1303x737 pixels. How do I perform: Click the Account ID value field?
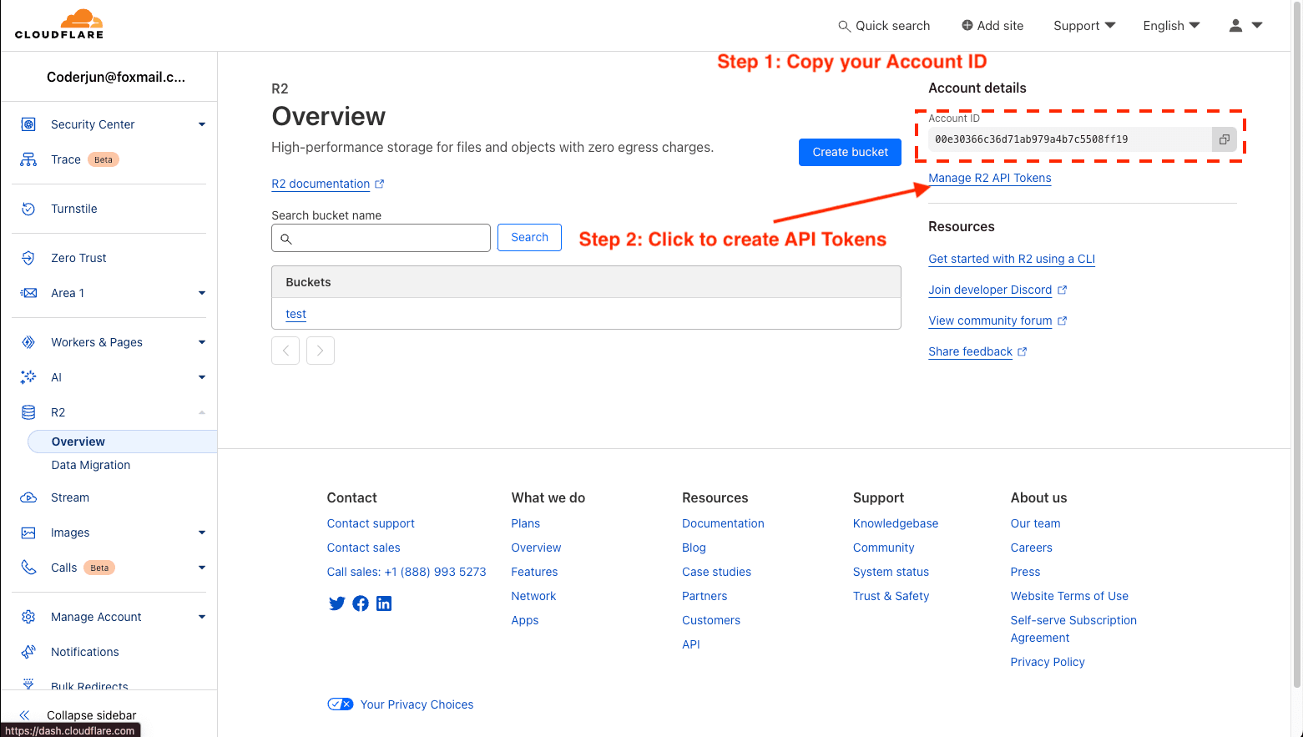tap(1069, 139)
